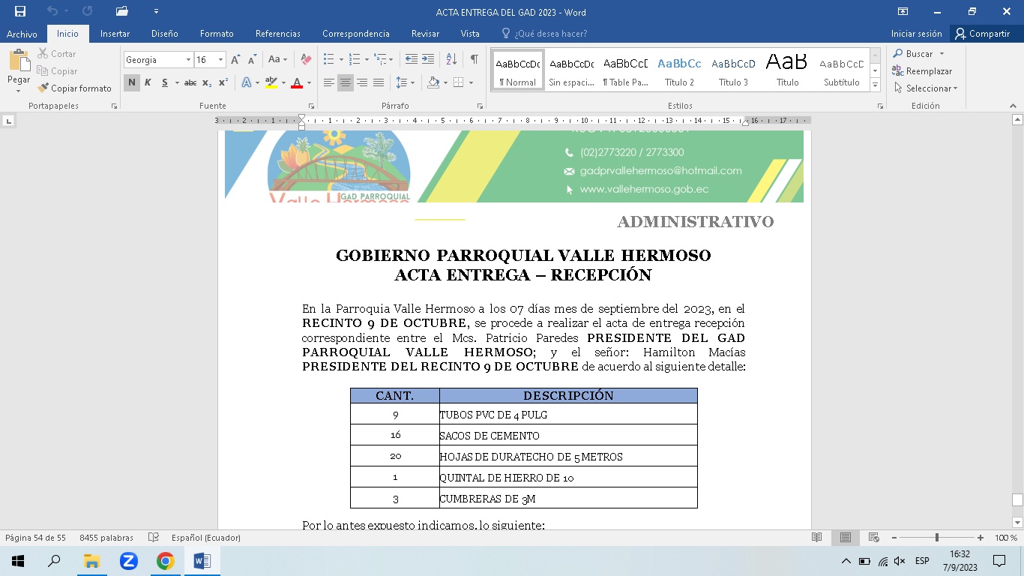Enable center paragraph alignment
The height and width of the screenshot is (576, 1024).
346,82
